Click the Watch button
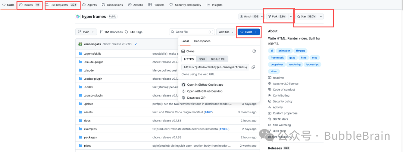Viewport: 403px width, 152px height. [x=249, y=16]
